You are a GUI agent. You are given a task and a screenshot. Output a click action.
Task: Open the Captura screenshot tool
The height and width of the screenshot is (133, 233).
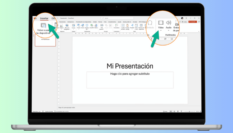pos(62,25)
